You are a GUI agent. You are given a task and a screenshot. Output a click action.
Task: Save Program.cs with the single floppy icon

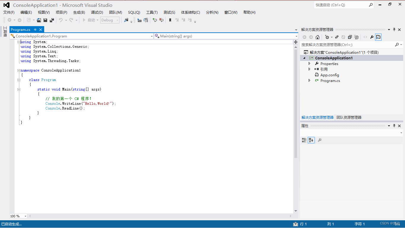[45, 20]
